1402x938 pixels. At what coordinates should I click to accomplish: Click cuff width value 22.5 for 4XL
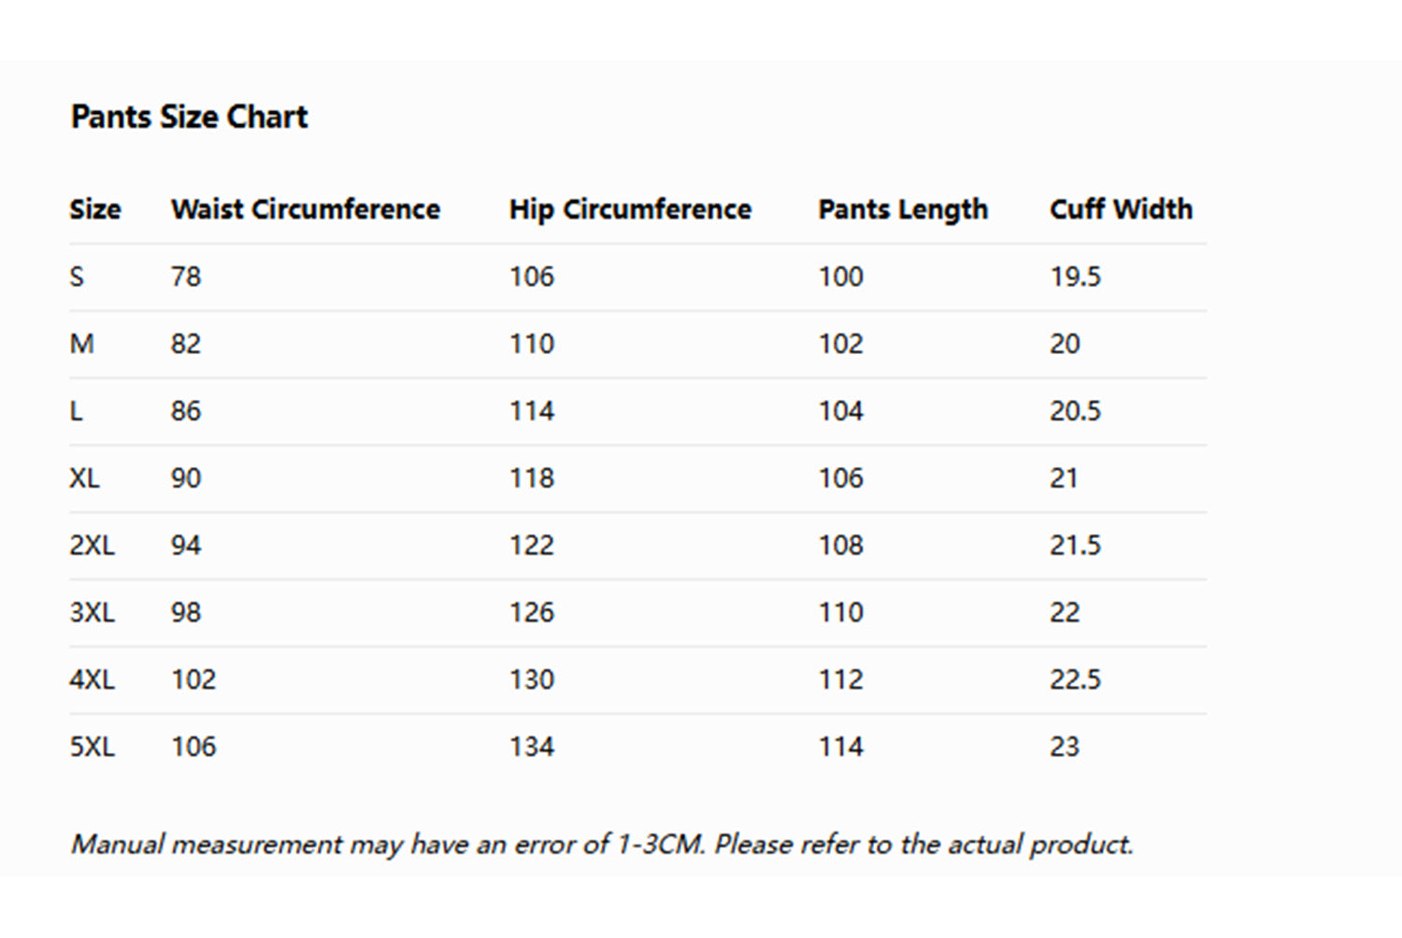(x=1075, y=679)
